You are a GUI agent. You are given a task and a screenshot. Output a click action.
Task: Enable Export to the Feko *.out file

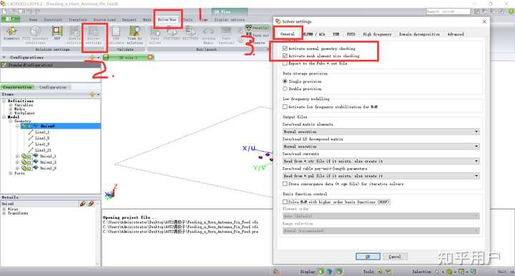coord(285,64)
